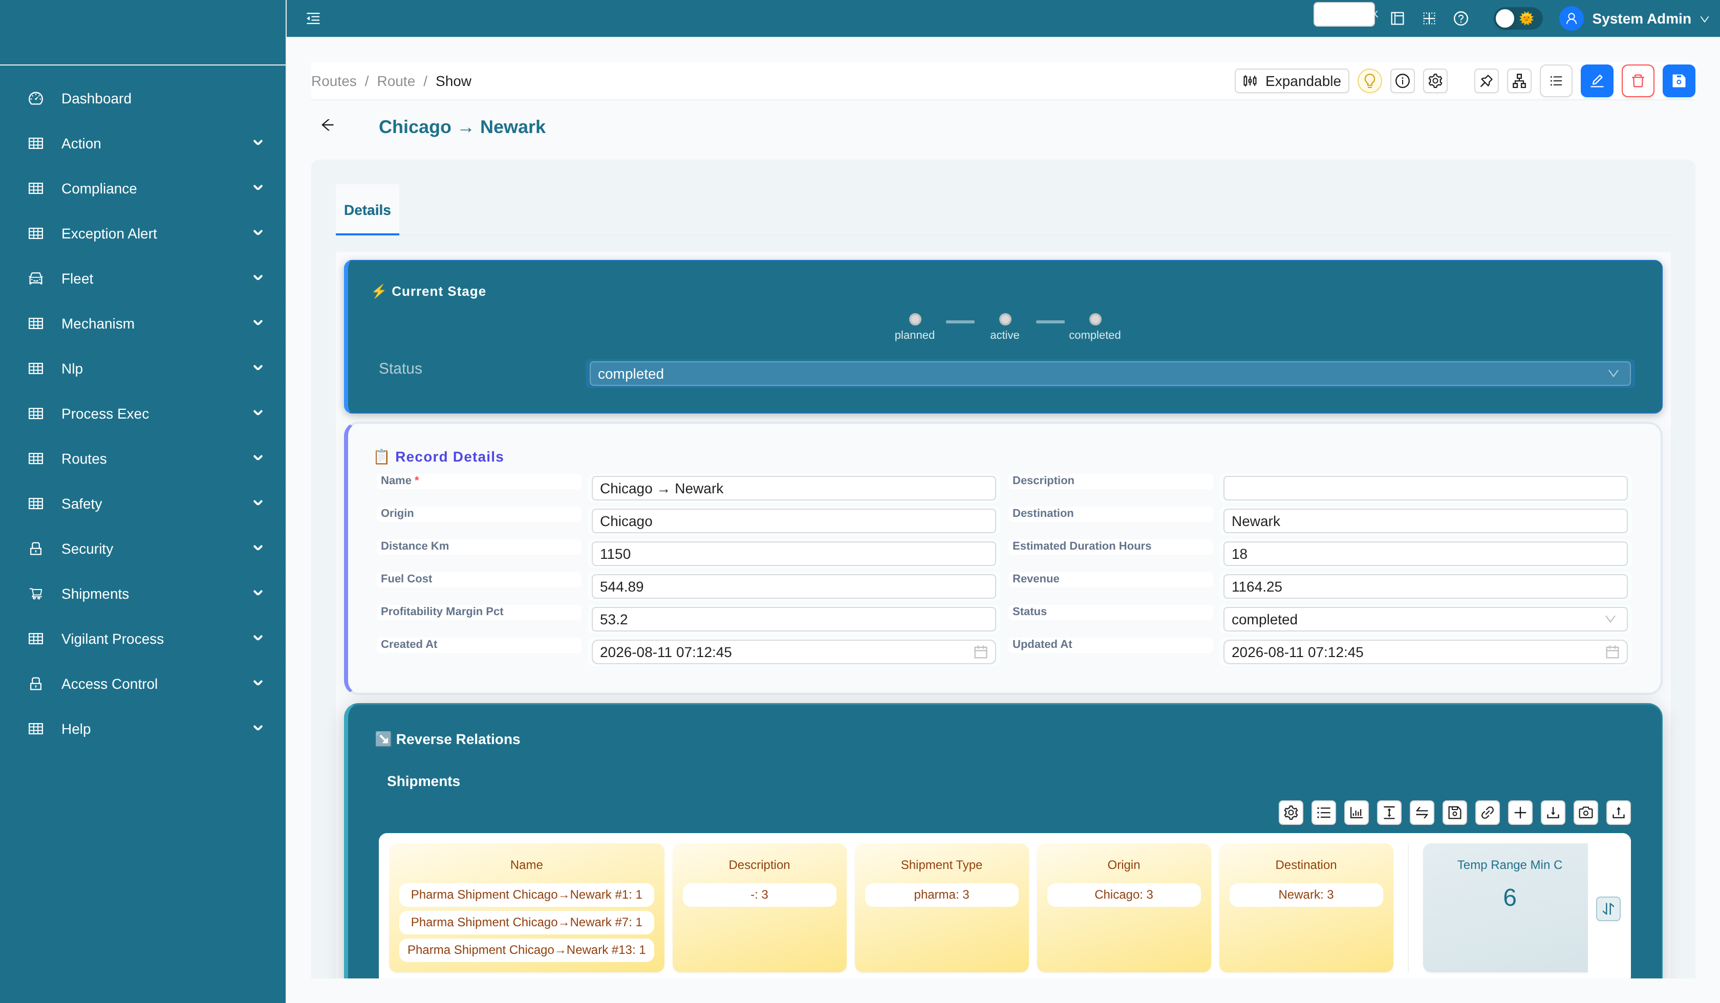The width and height of the screenshot is (1720, 1003).
Task: Click the Shipments table list icon
Action: tap(1323, 813)
